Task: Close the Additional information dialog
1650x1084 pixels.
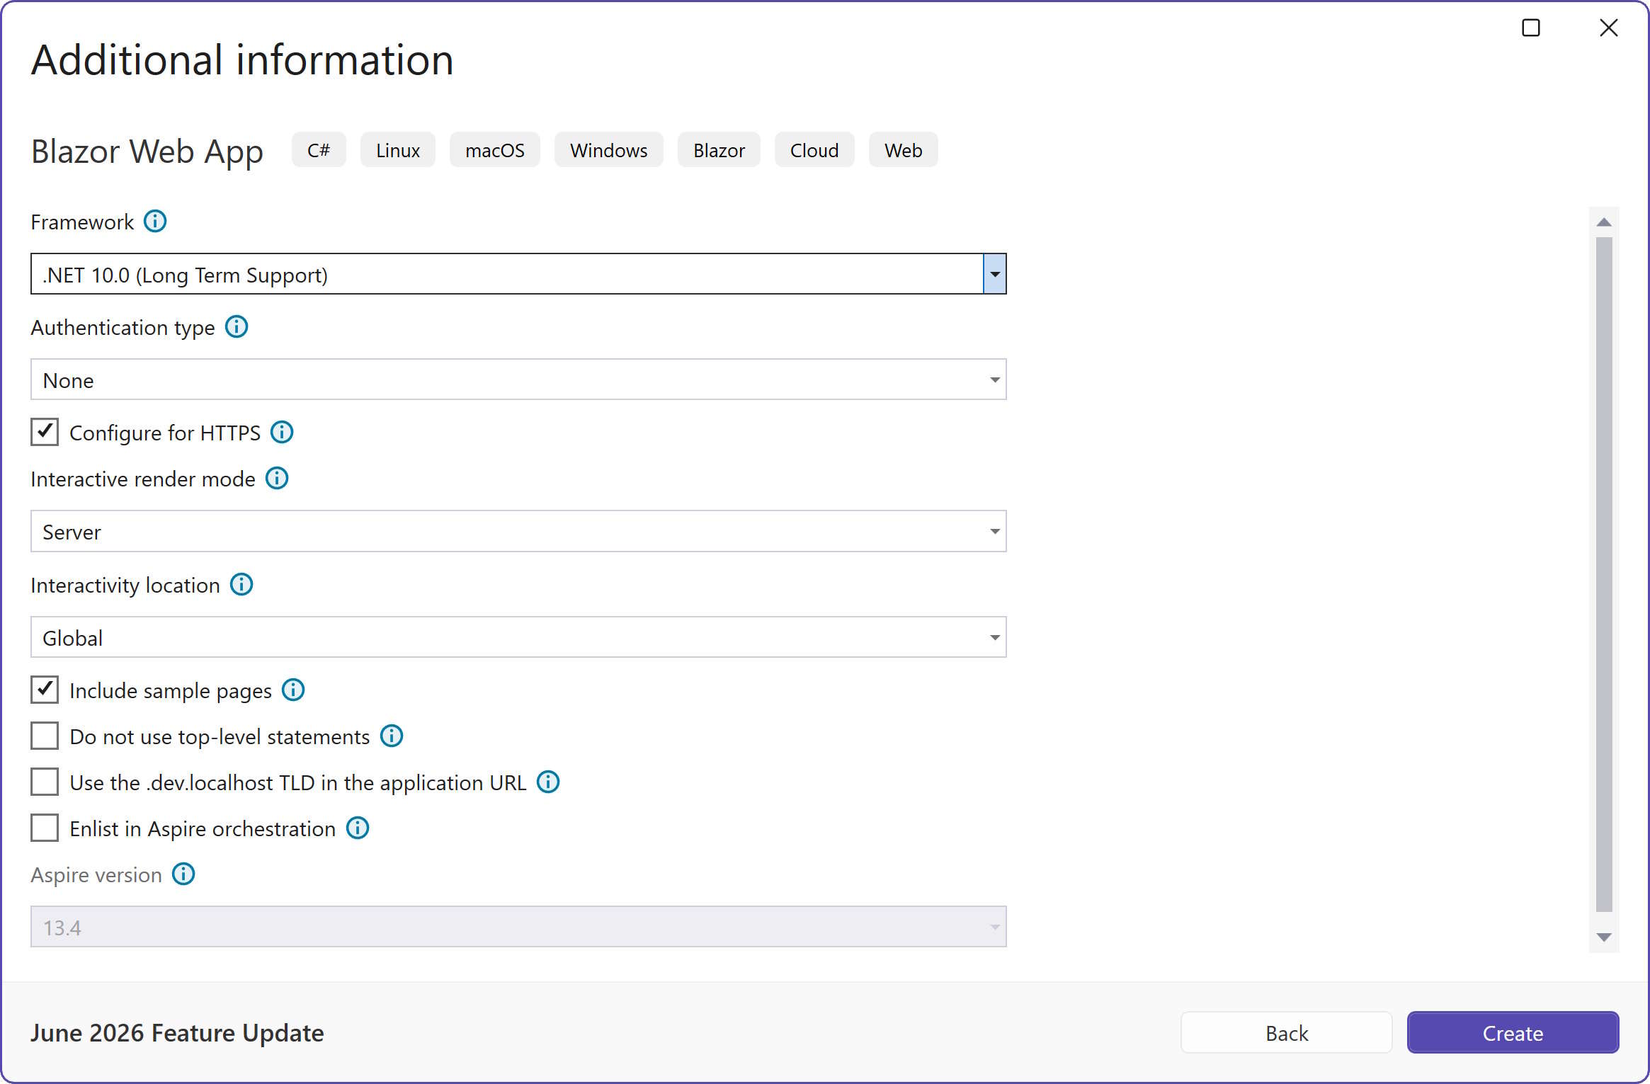Action: [x=1609, y=28]
